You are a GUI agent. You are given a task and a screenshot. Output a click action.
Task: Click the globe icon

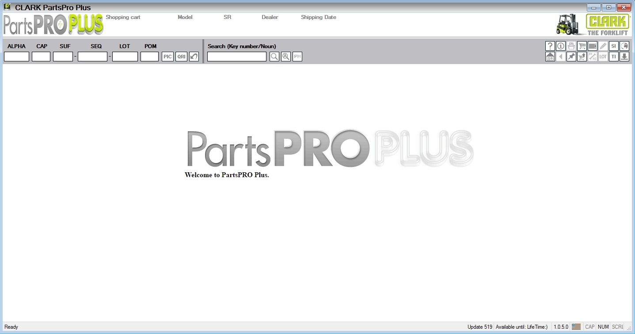(624, 46)
